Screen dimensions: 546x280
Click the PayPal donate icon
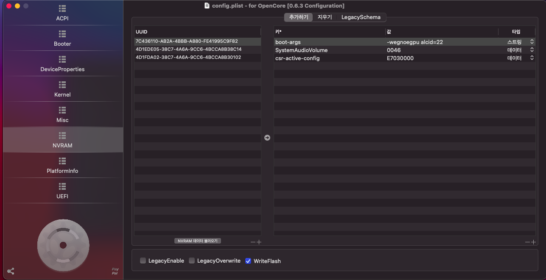(x=115, y=271)
